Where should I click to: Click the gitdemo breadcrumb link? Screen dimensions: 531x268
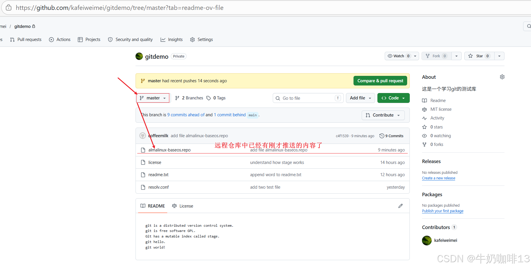22,26
